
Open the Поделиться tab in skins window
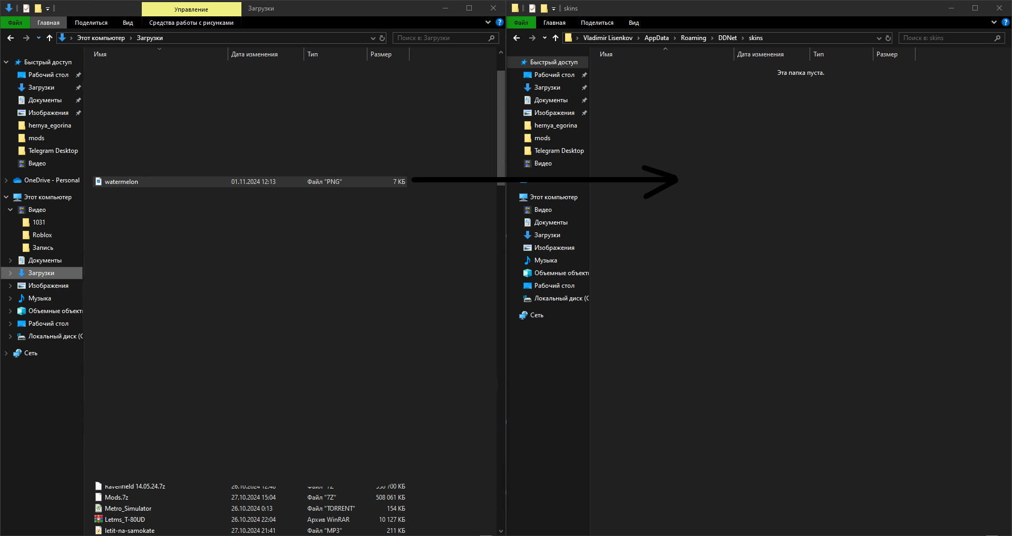pos(597,23)
